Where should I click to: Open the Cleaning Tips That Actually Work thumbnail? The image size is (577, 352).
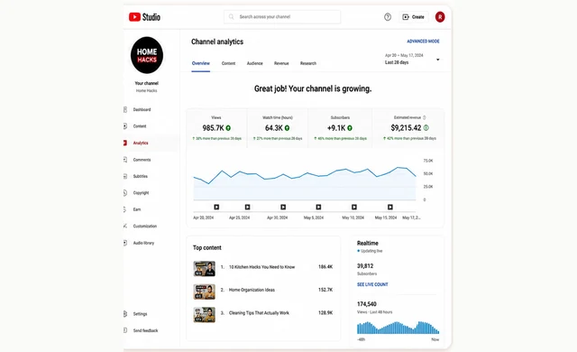coord(205,315)
